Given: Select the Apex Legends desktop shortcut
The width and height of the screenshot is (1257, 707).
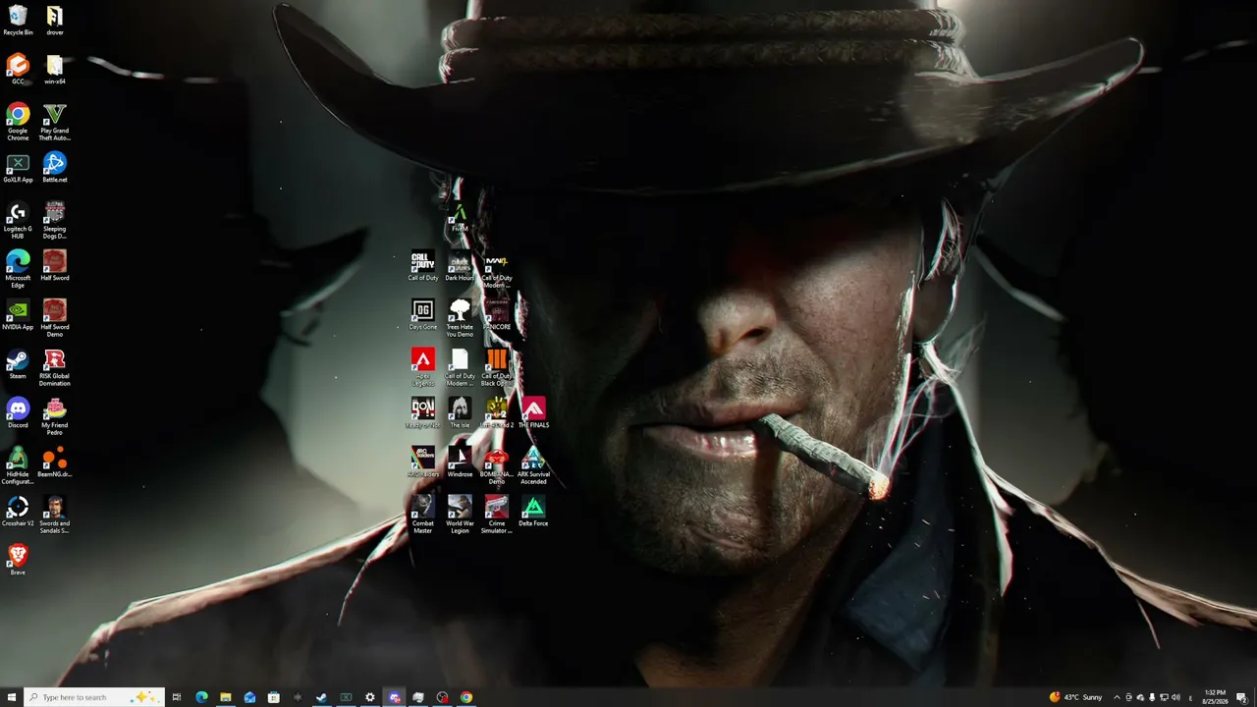Looking at the screenshot, I should coord(422,368).
